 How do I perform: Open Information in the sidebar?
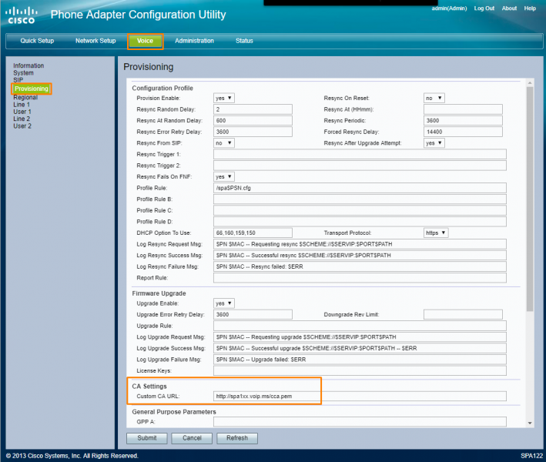pos(28,65)
